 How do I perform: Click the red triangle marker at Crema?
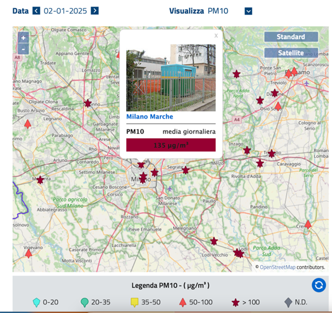[308, 225]
